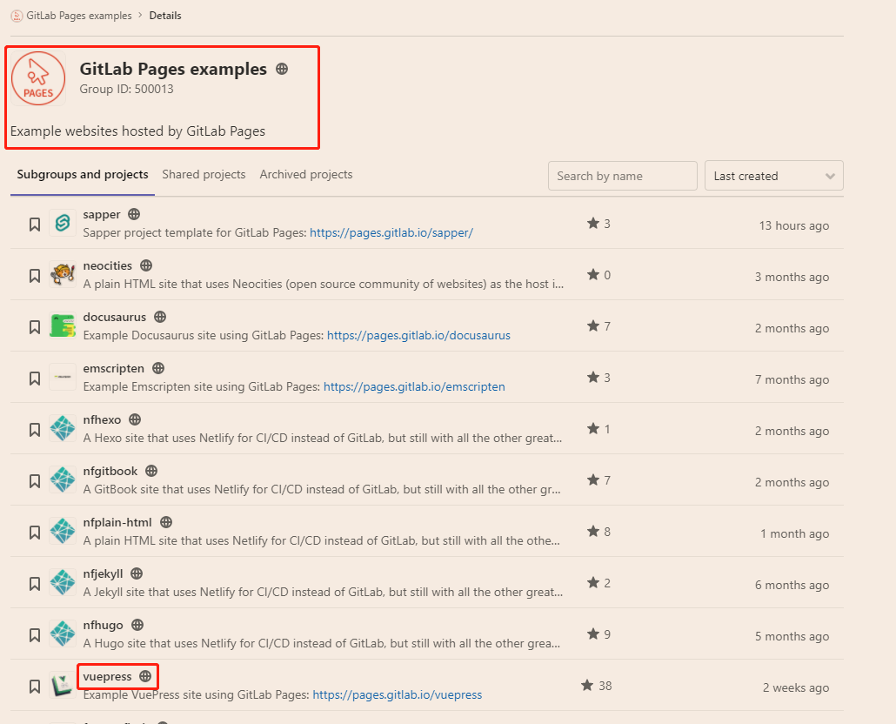The height and width of the screenshot is (724, 896).
Task: Open the nfjekyll project name link
Action: 103,573
